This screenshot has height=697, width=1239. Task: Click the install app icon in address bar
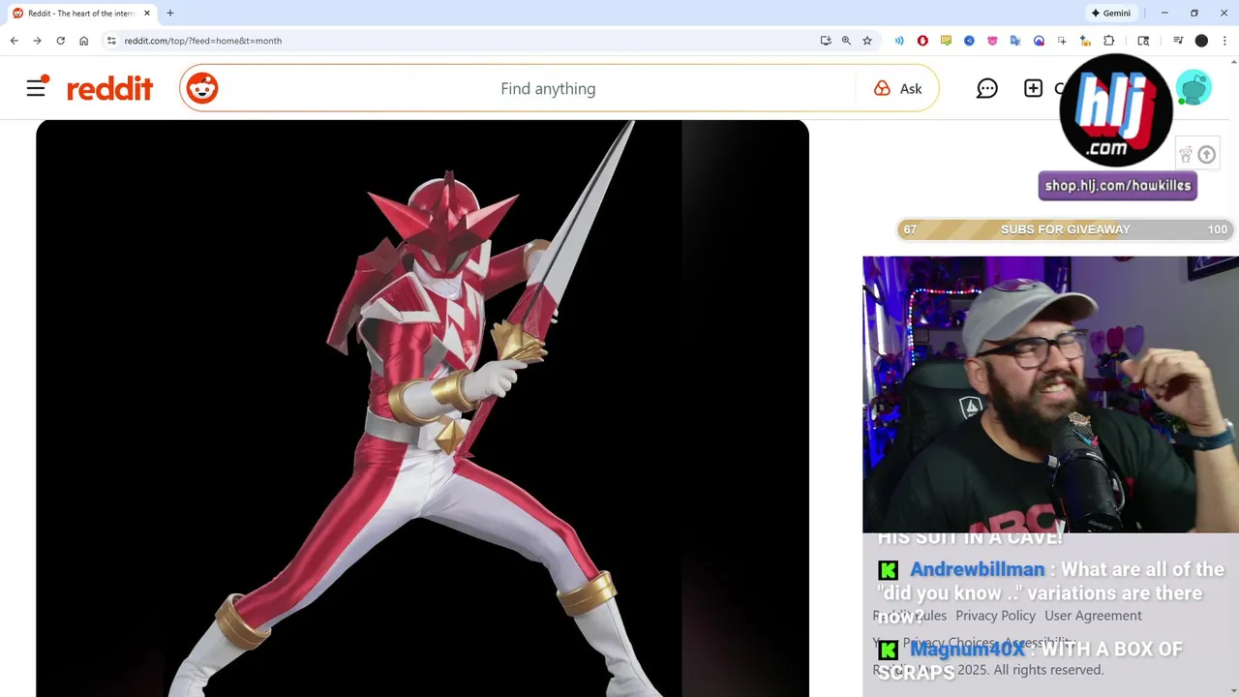pos(826,41)
